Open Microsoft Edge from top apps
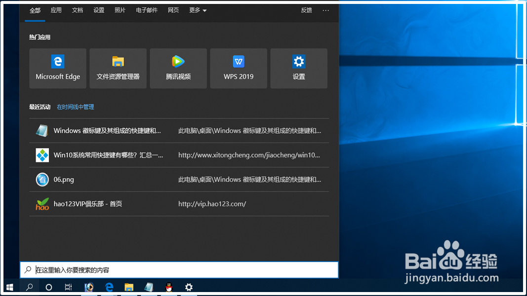This screenshot has width=527, height=296. point(58,69)
